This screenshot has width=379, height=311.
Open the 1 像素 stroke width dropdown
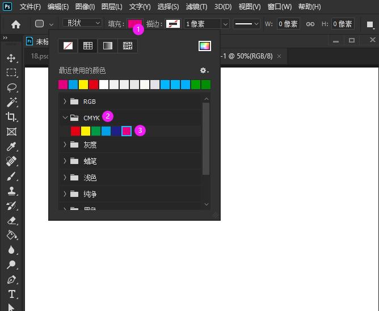point(225,24)
